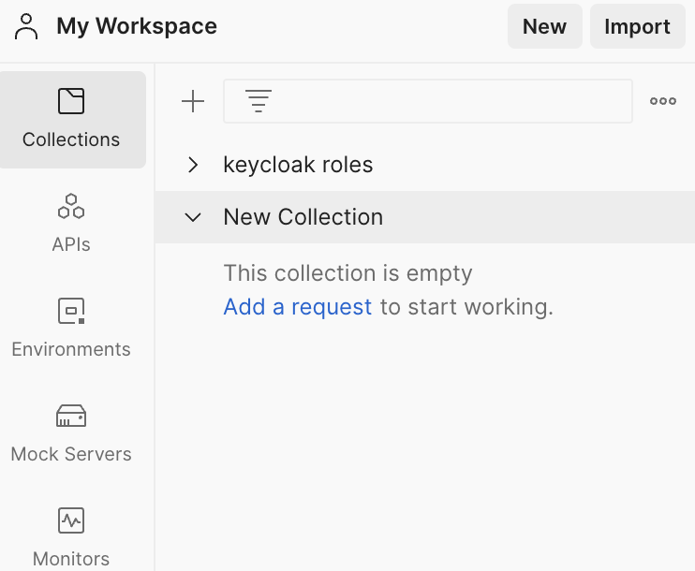This screenshot has height=571, width=695.
Task: Follow the Add a request link
Action: pos(298,307)
